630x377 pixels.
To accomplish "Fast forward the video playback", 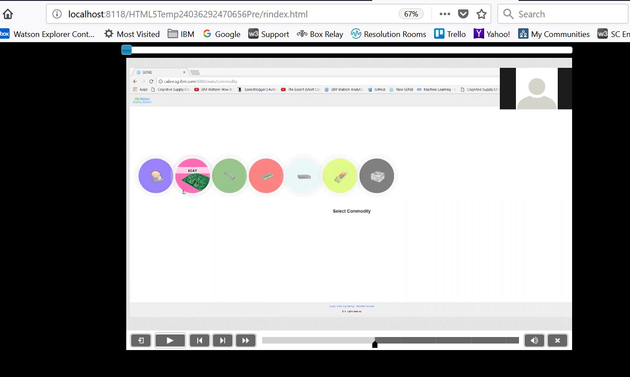I will click(246, 340).
